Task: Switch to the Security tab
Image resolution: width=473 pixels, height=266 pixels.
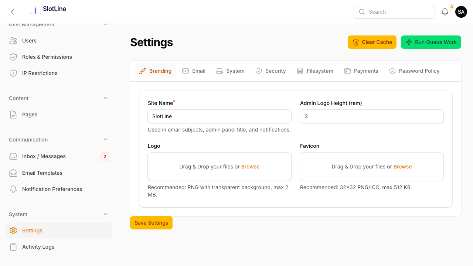Action: (270, 71)
